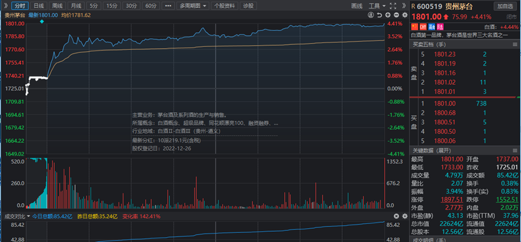Open chart settings gear icon

[405, 15]
